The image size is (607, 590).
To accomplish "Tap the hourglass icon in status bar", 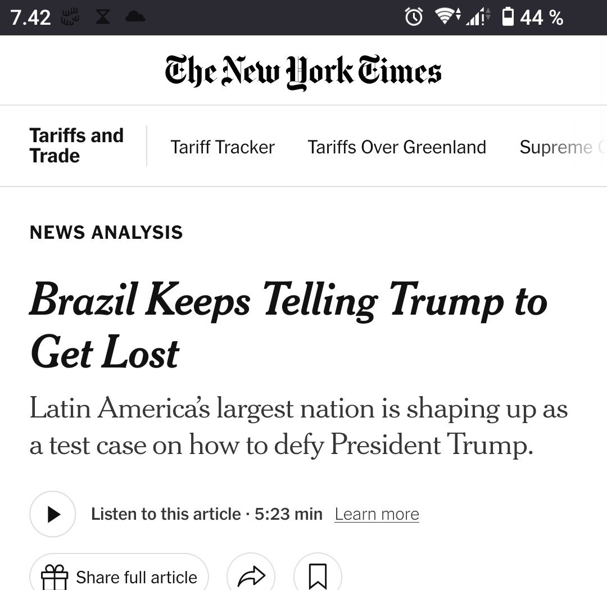I will point(102,17).
